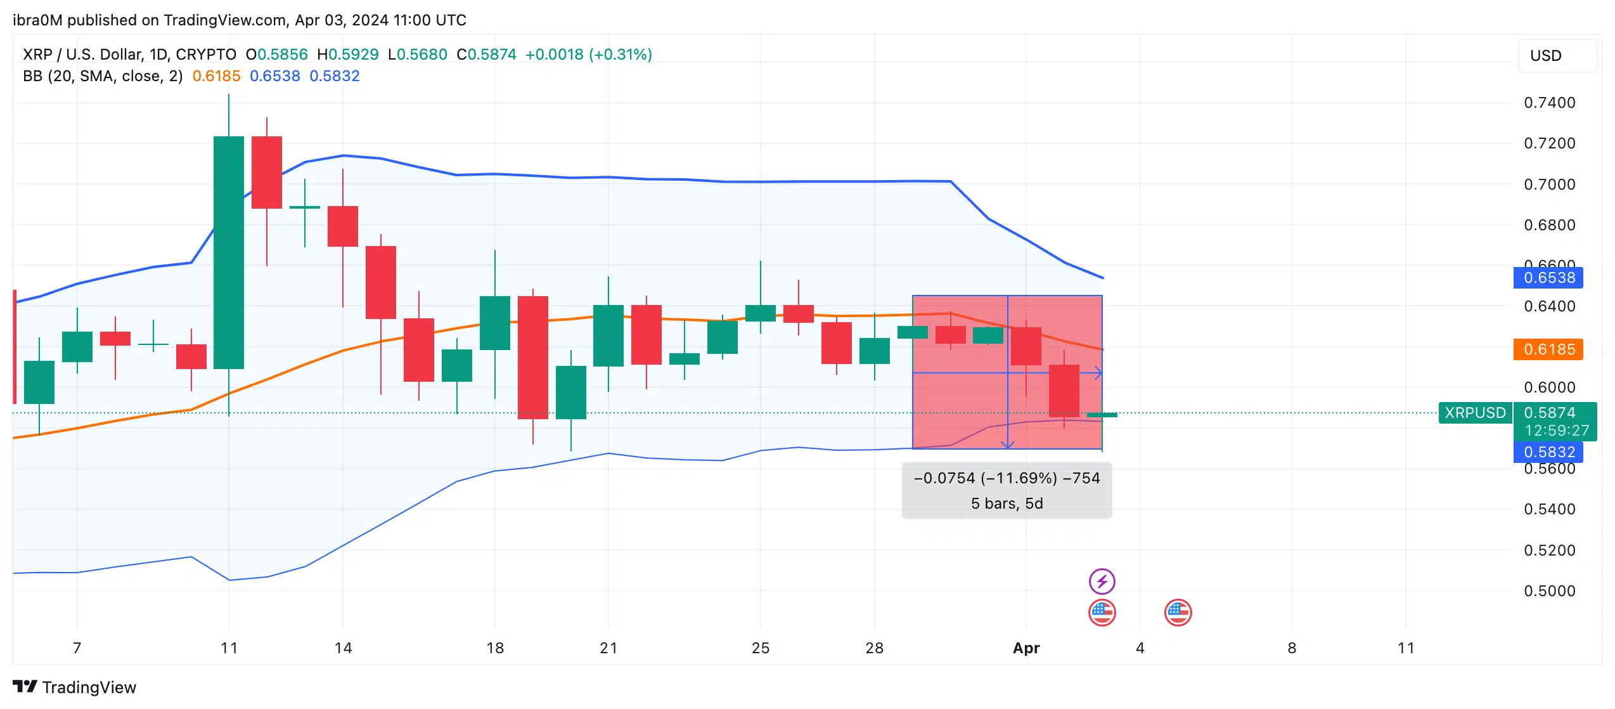Click the orange 0.6185 basis price label
The image size is (1615, 709).
1548,349
